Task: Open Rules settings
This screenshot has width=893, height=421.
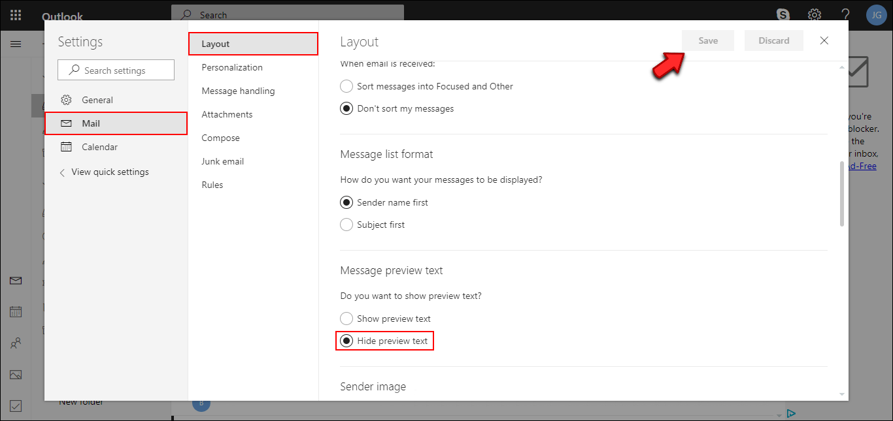Action: (253, 185)
